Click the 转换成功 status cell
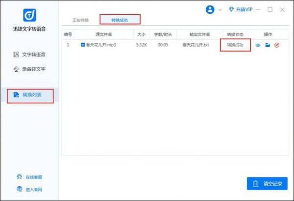Image resolution: width=294 pixels, height=201 pixels. coord(235,45)
